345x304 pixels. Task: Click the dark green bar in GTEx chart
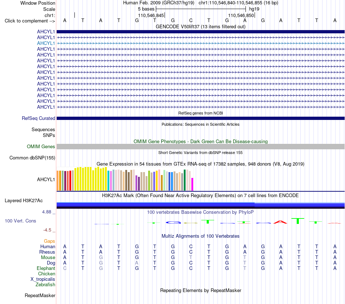[185, 180]
